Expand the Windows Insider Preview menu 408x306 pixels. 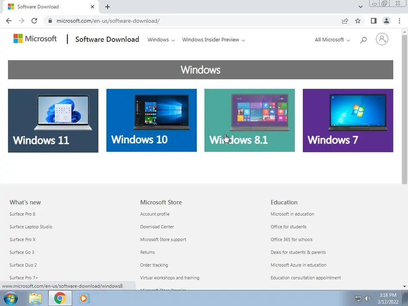coord(214,40)
